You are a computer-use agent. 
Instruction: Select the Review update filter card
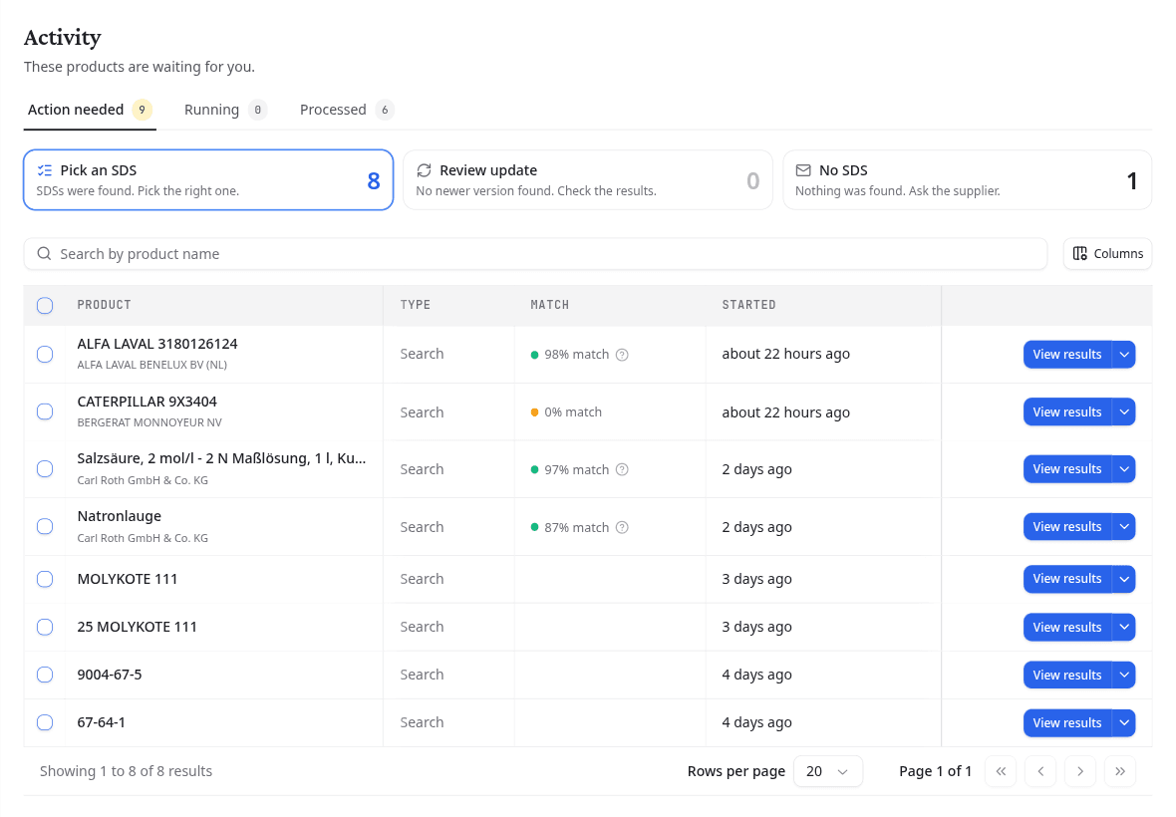(588, 180)
